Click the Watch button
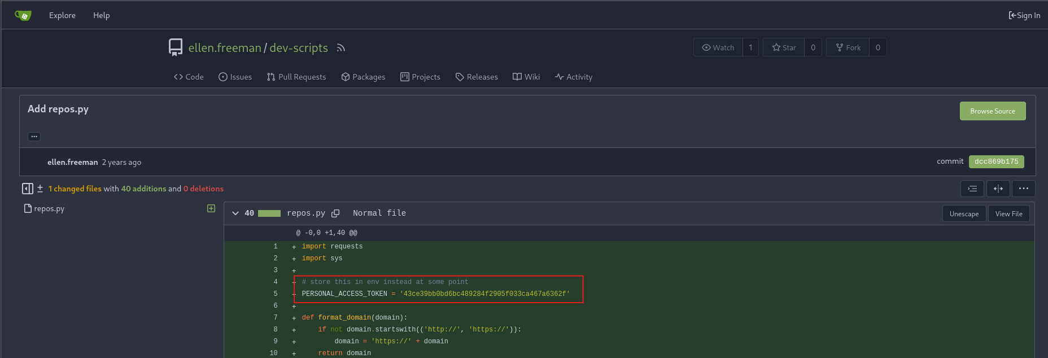This screenshot has height=358, width=1048. pos(718,47)
